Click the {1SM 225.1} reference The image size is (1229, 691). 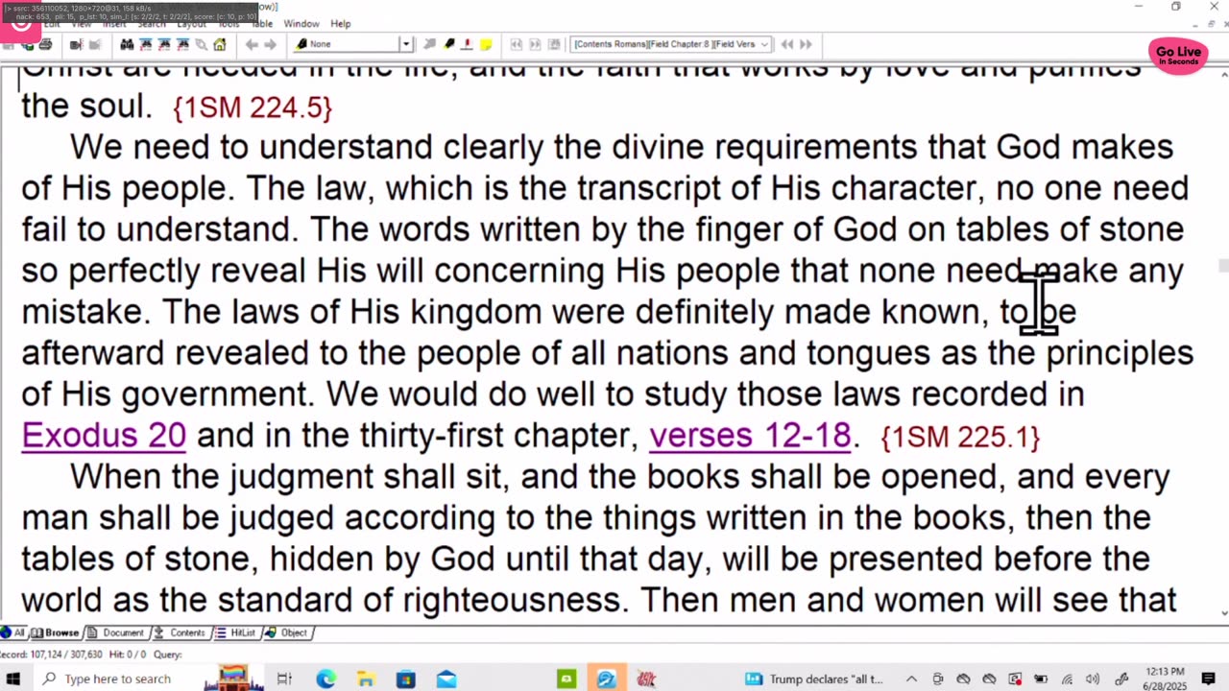point(960,437)
